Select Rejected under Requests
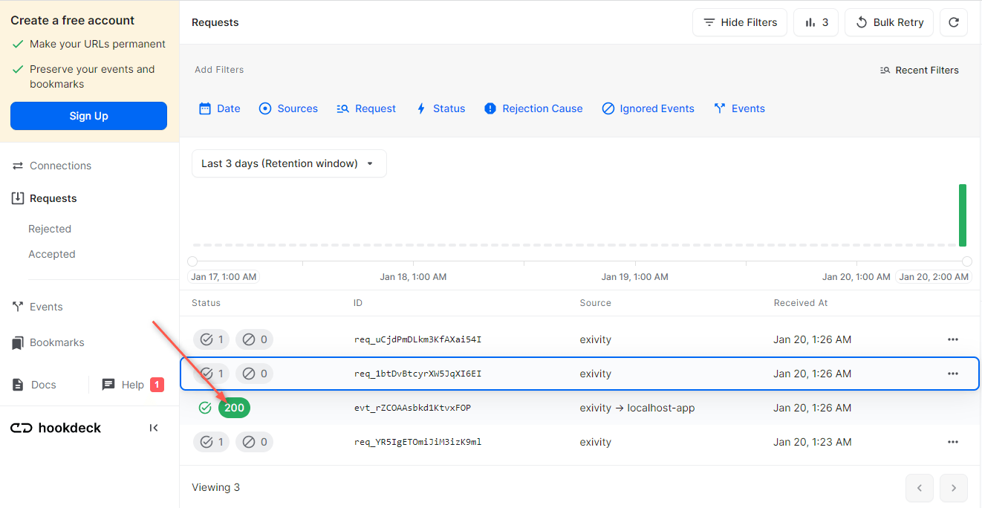Image resolution: width=982 pixels, height=508 pixels. pos(49,228)
